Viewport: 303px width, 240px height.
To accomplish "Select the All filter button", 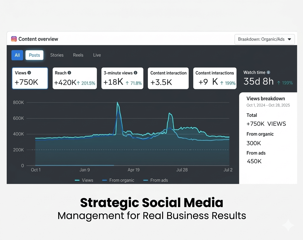I will coord(17,55).
